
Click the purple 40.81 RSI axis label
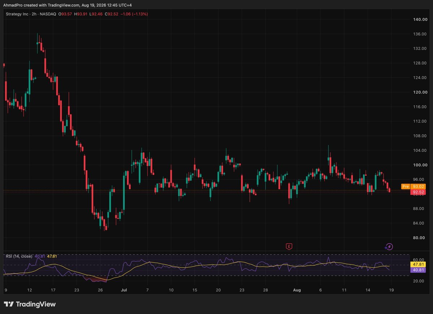419,270
